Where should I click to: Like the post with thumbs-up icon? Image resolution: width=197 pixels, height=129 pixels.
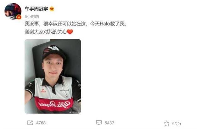pyautogui.click(x=166, y=123)
